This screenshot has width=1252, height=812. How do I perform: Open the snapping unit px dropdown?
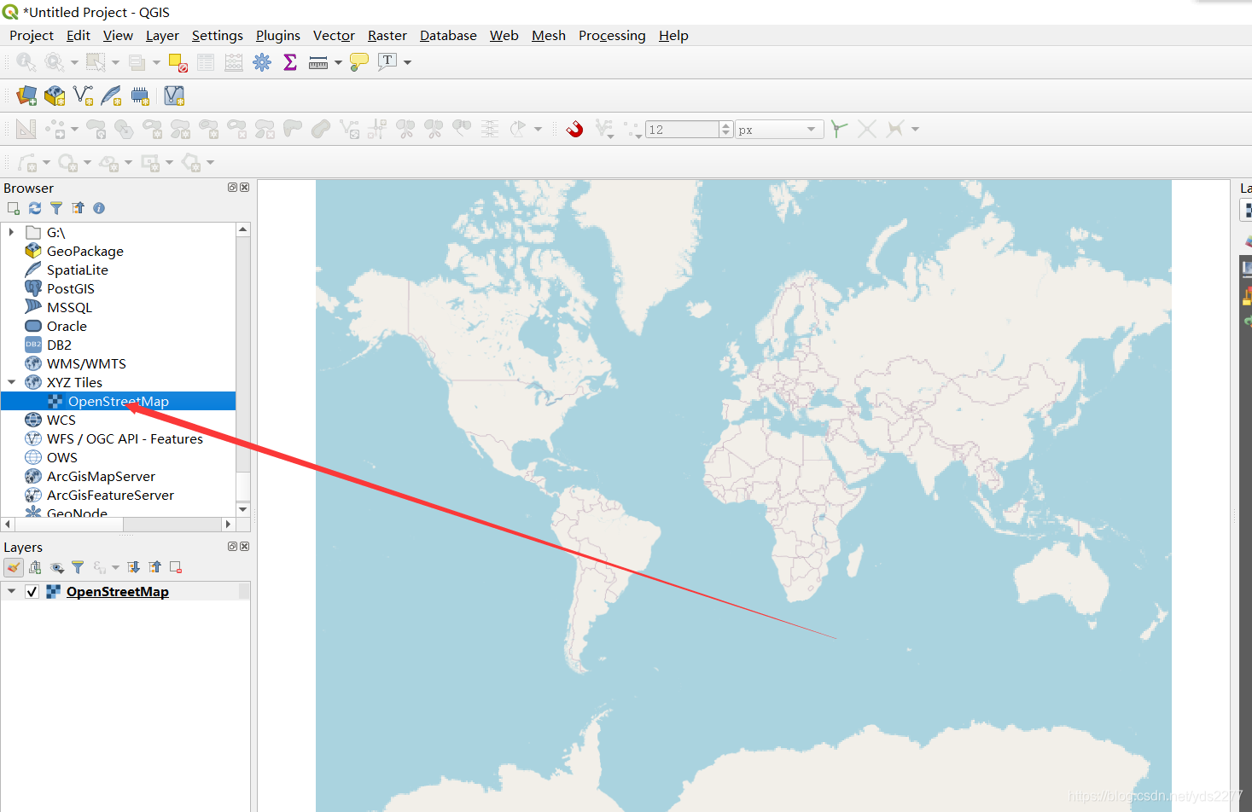[779, 130]
